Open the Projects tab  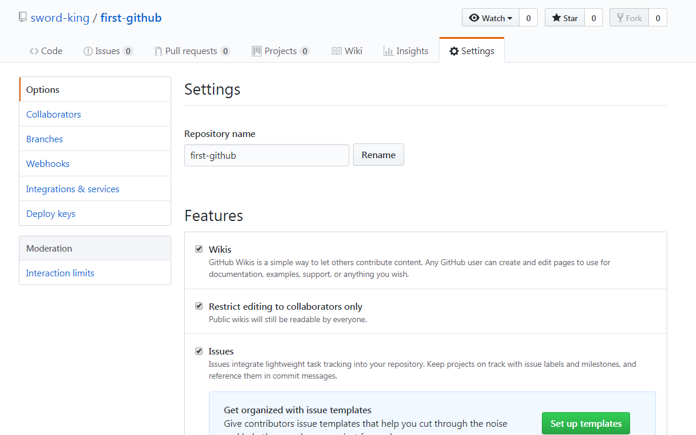point(281,51)
